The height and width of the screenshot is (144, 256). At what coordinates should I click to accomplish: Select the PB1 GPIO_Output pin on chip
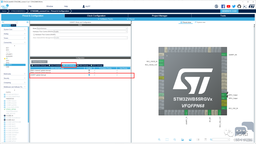click(224, 95)
